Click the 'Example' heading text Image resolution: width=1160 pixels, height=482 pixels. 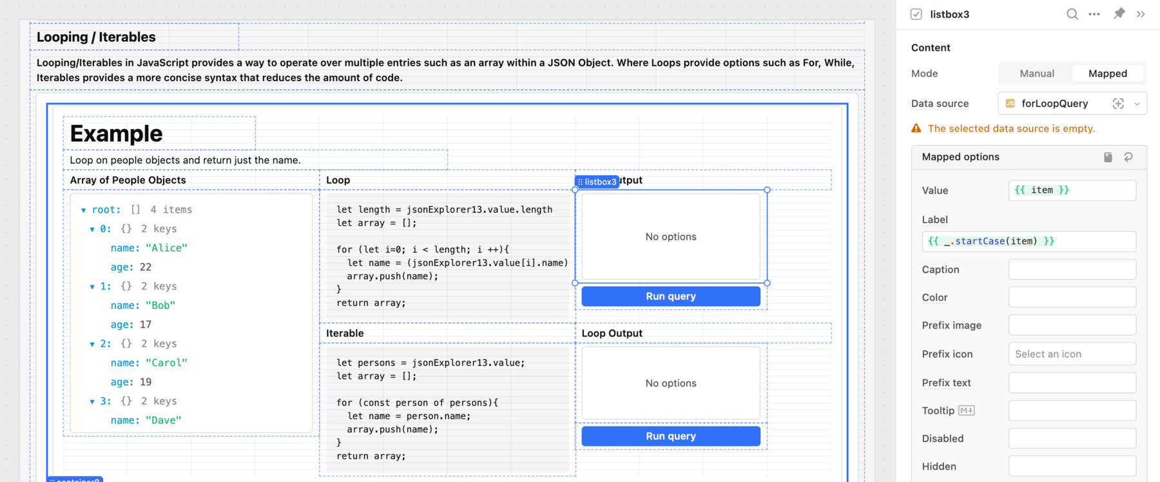click(x=116, y=133)
